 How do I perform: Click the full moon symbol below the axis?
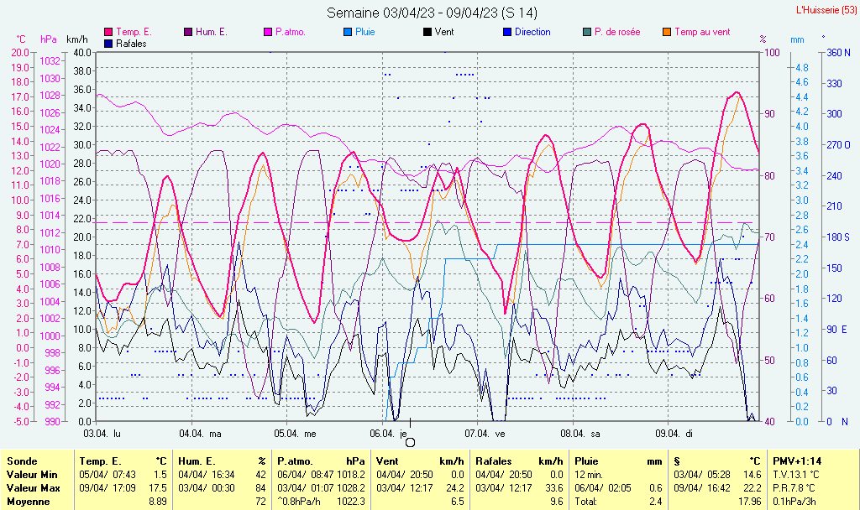coord(410,443)
